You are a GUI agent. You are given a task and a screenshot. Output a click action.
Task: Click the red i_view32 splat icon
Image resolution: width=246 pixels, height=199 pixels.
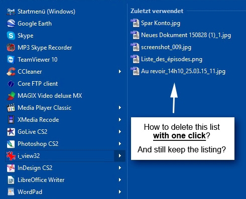pyautogui.click(x=11, y=156)
